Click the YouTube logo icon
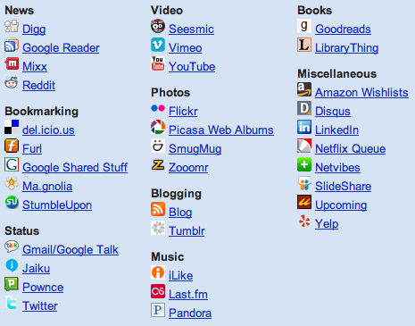The height and width of the screenshot is (326, 415). [158, 64]
